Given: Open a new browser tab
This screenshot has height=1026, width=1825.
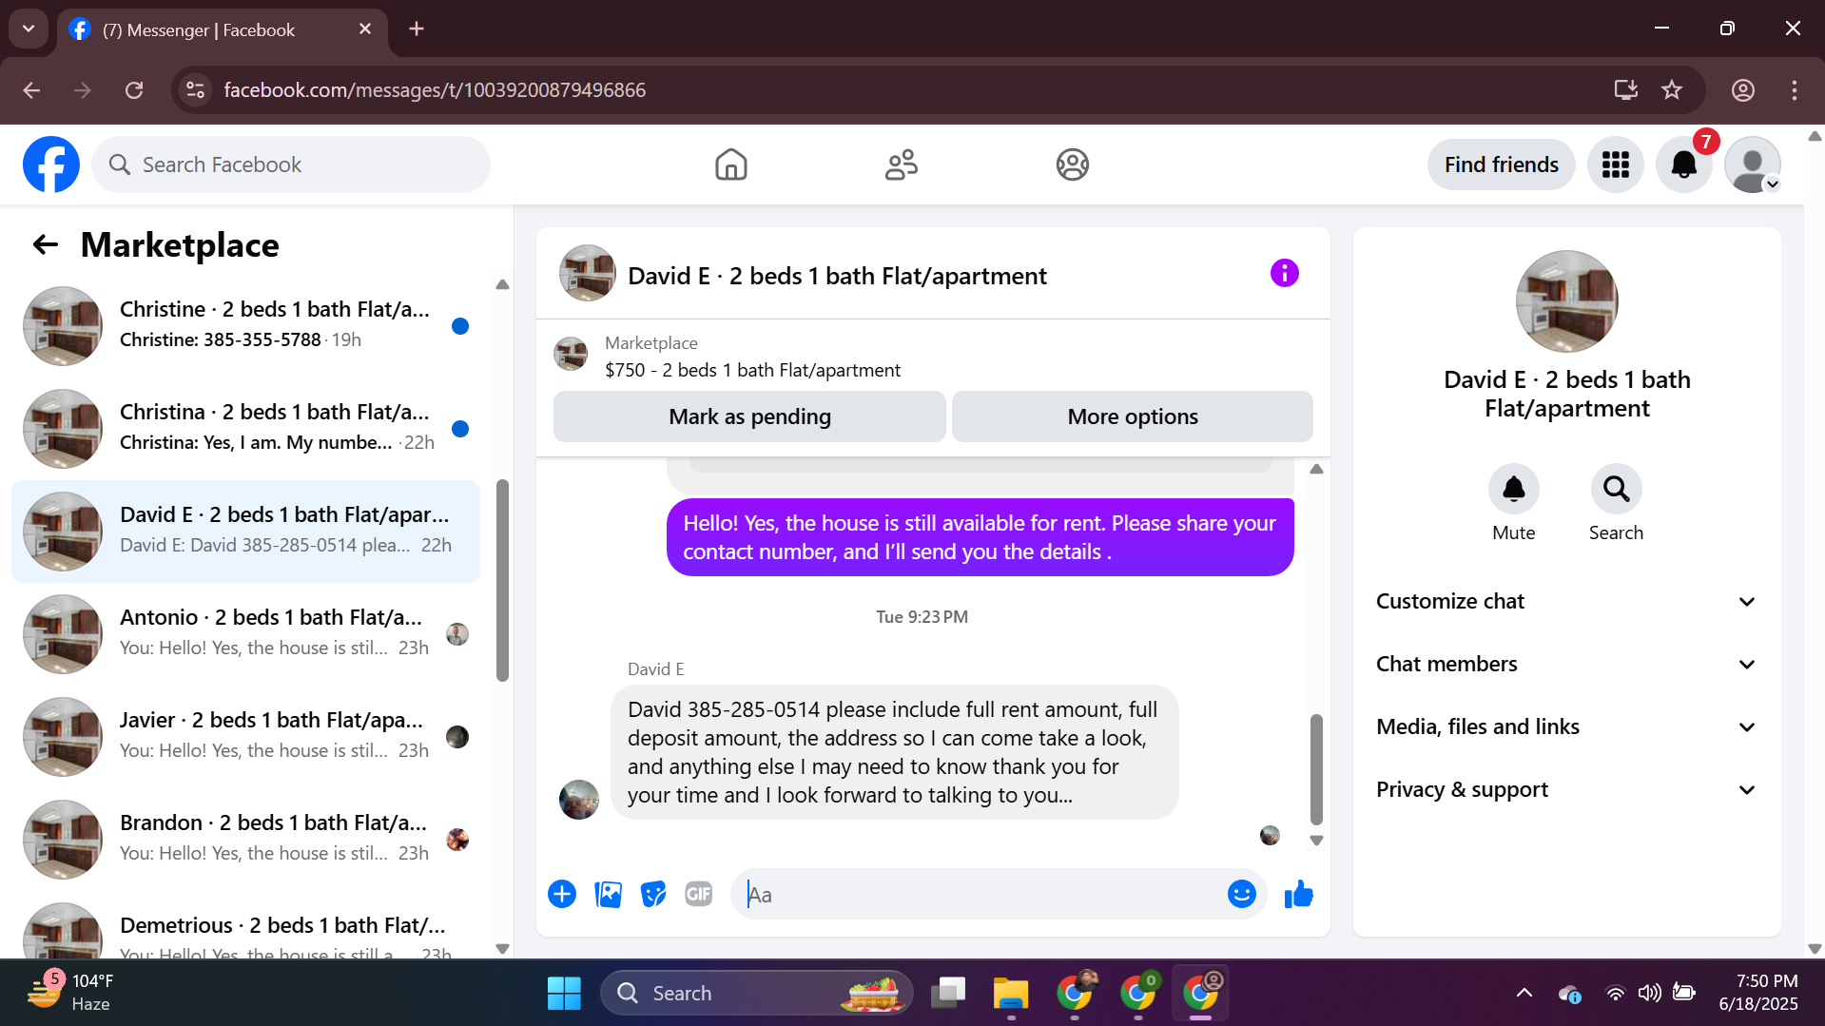Looking at the screenshot, I should [x=416, y=29].
